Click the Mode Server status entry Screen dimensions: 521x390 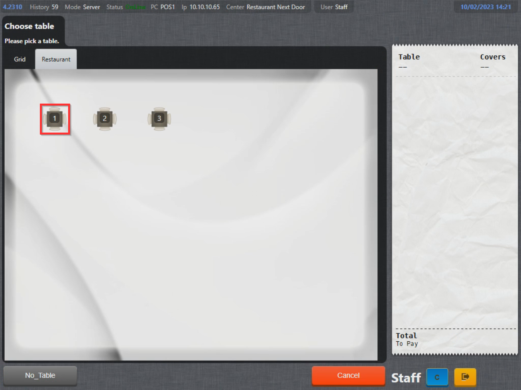[82, 7]
